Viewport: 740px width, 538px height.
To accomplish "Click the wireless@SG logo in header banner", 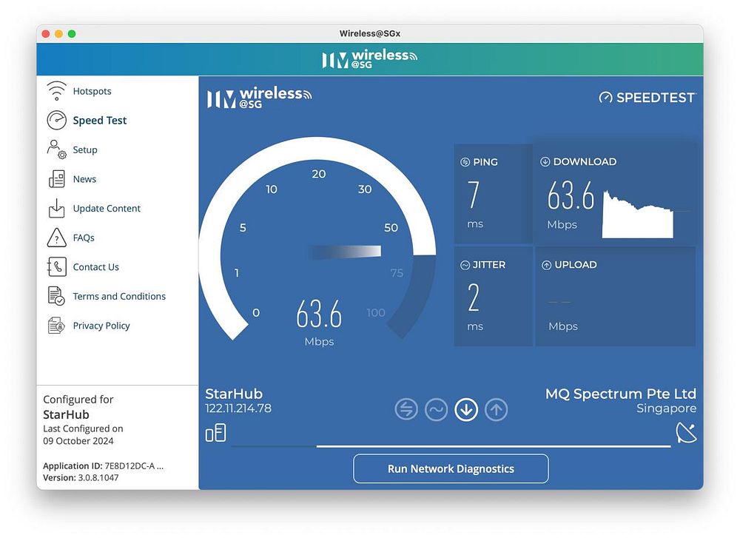I will 369,59.
